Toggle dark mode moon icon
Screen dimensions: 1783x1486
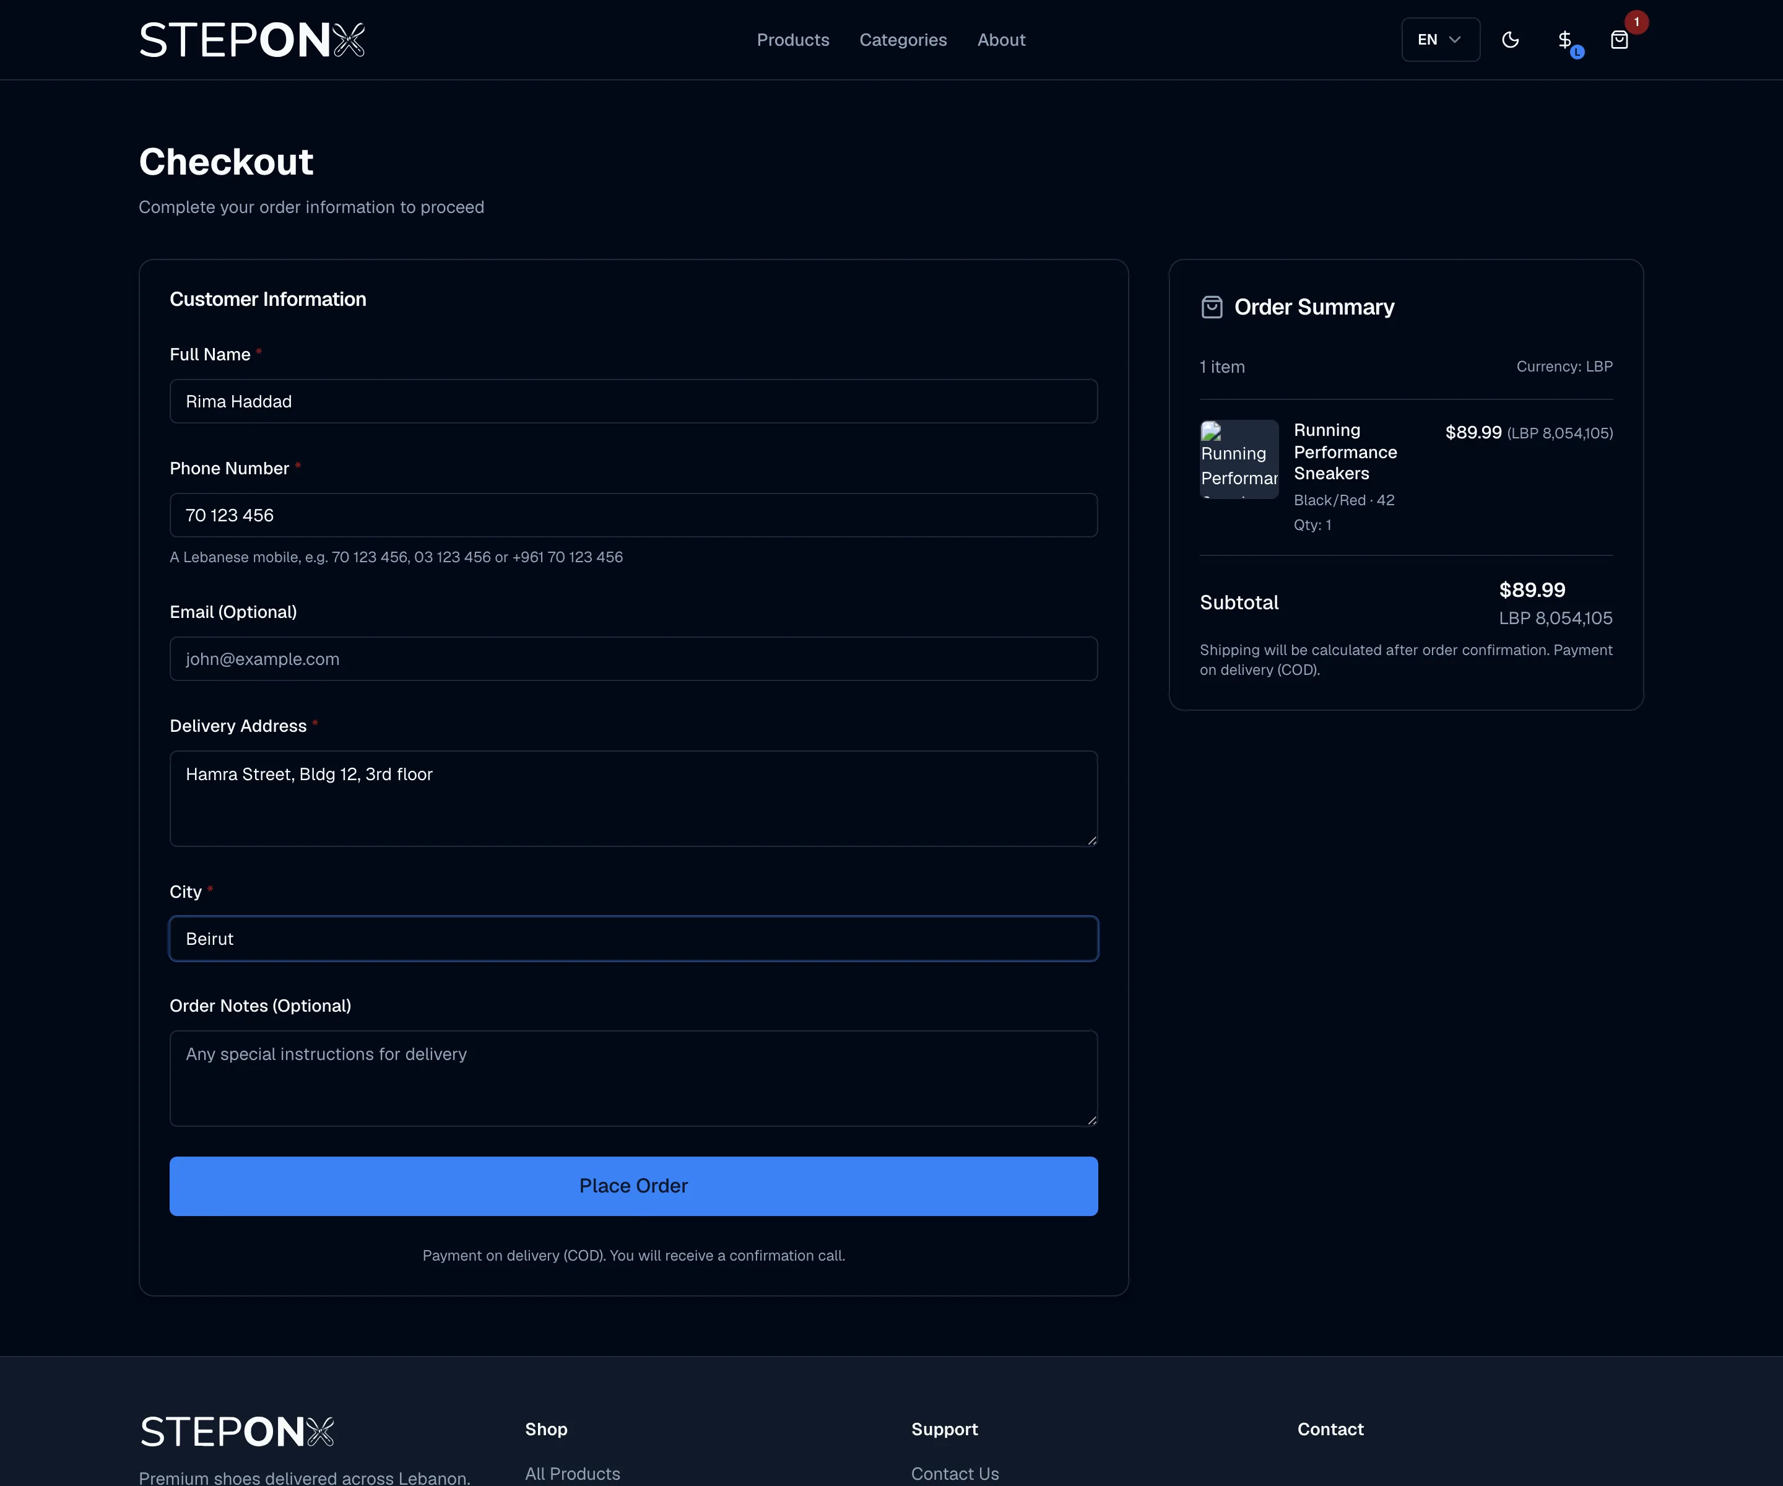tap(1509, 40)
